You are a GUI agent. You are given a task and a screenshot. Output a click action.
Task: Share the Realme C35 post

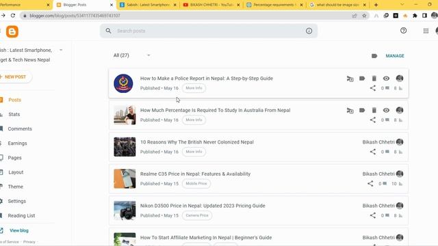point(370,184)
